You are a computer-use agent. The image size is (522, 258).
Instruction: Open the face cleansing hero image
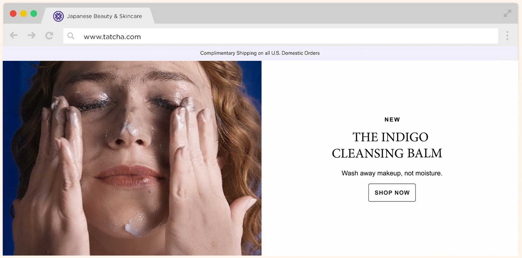point(132,158)
